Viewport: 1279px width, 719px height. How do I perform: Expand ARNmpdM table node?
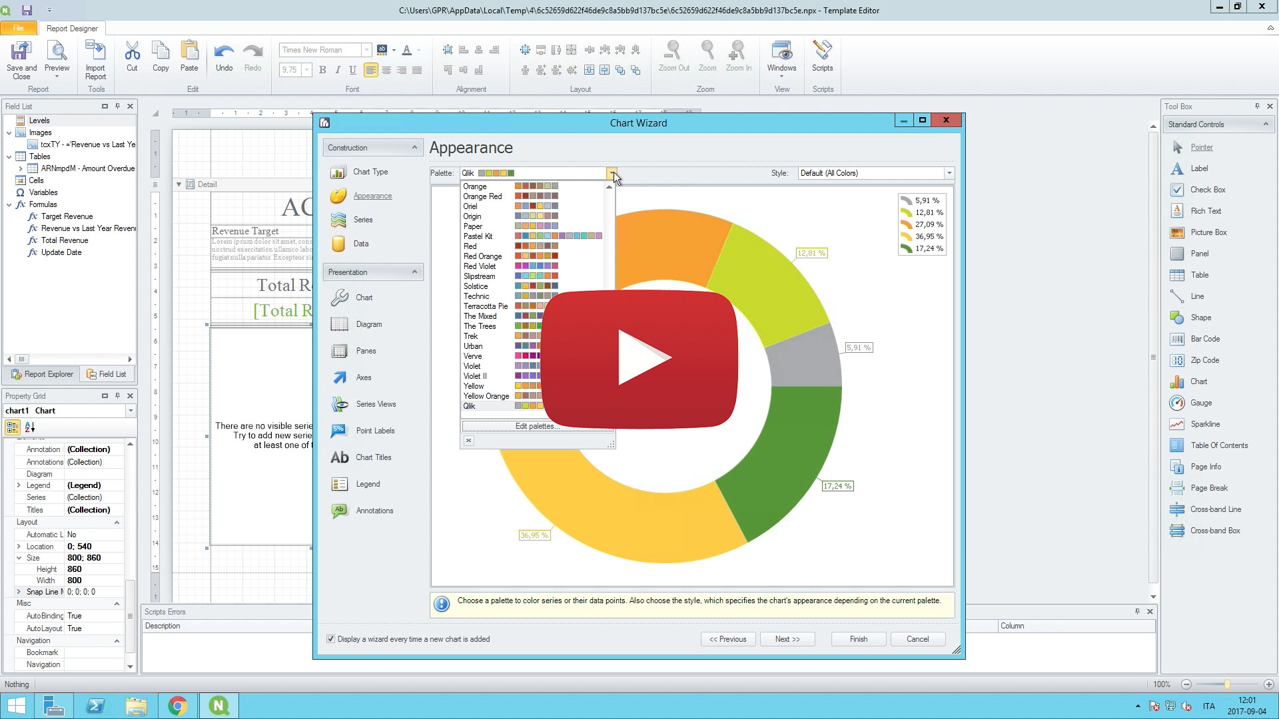(21, 168)
